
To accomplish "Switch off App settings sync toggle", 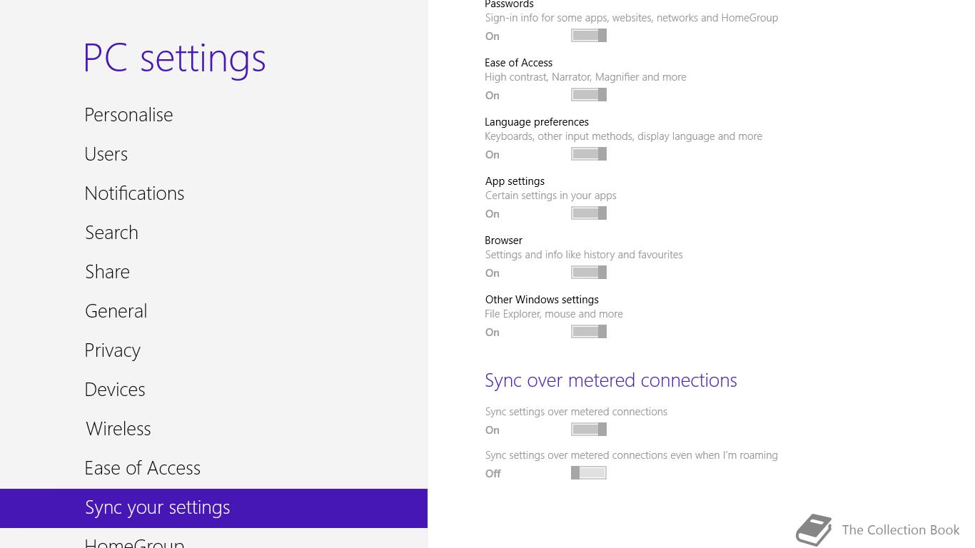I will coord(589,213).
